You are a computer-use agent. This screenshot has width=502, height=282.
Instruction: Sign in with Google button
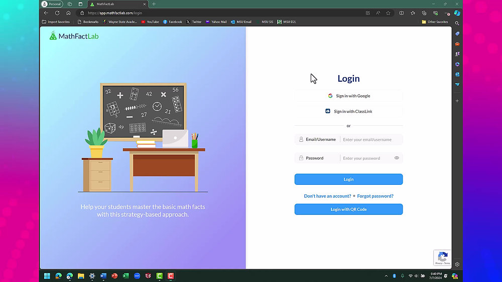coord(349,96)
